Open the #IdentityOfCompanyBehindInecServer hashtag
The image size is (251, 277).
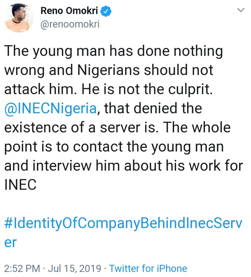123,224
